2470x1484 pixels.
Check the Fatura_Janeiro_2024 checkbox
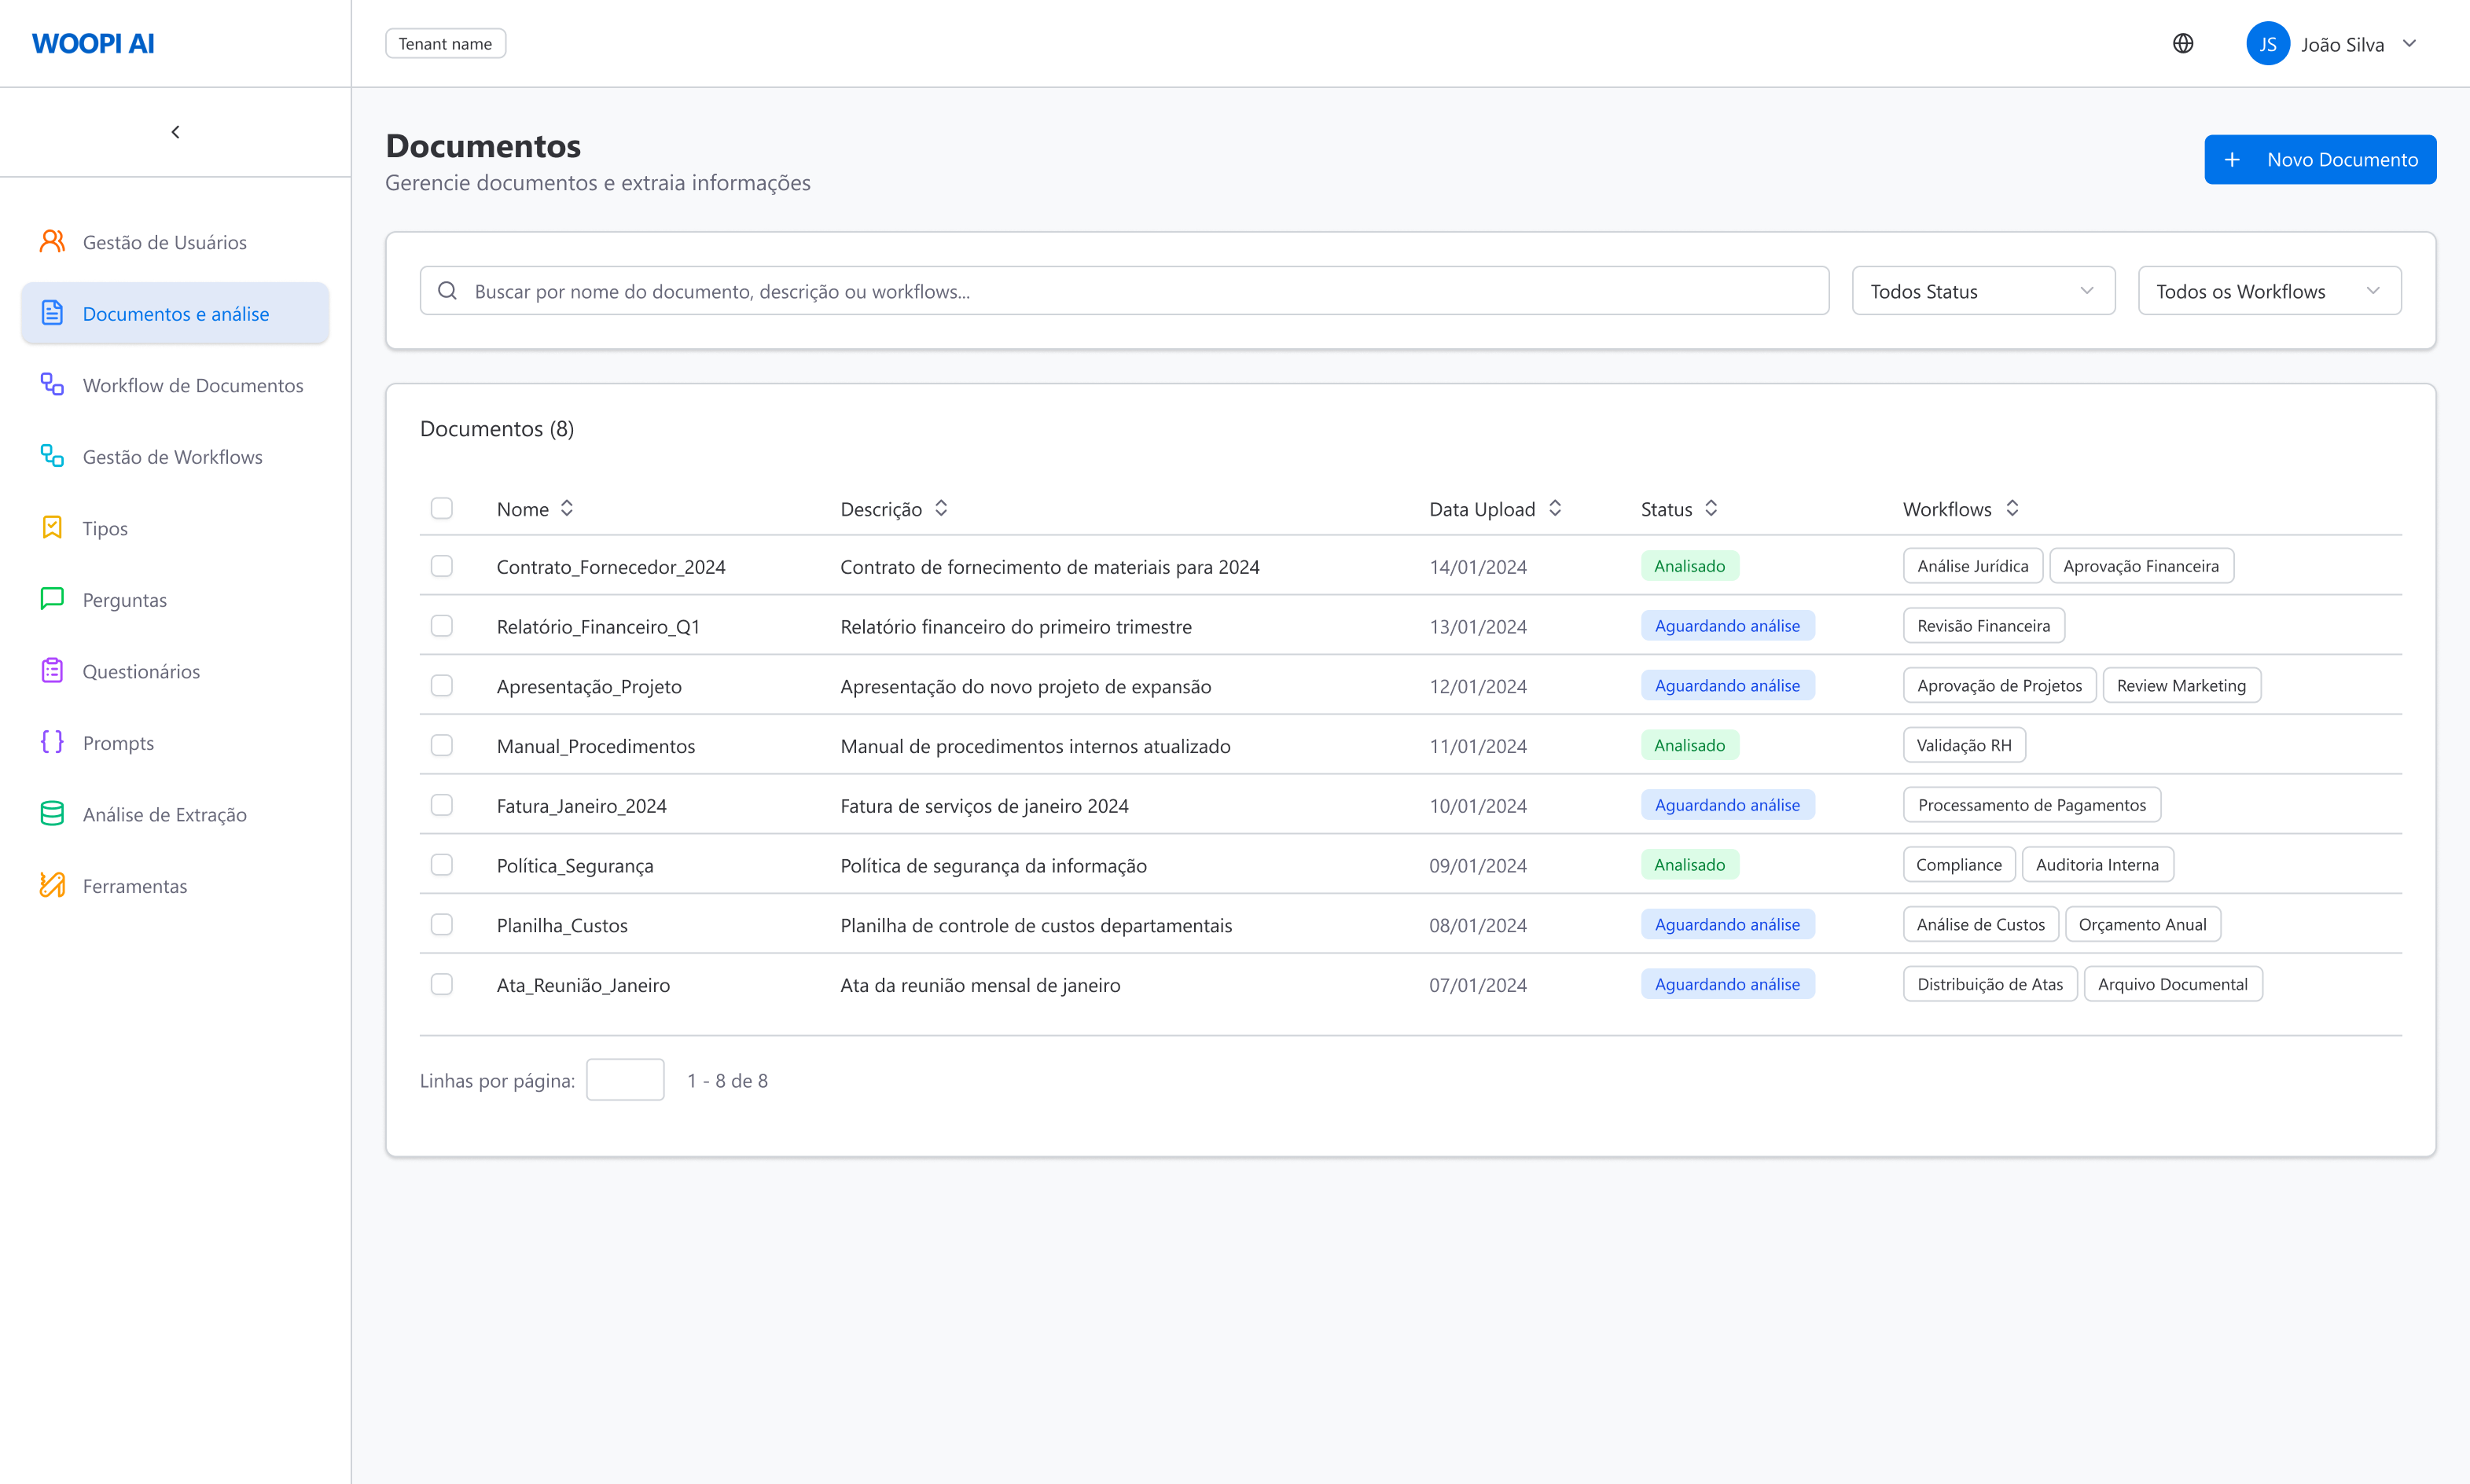pos(441,805)
